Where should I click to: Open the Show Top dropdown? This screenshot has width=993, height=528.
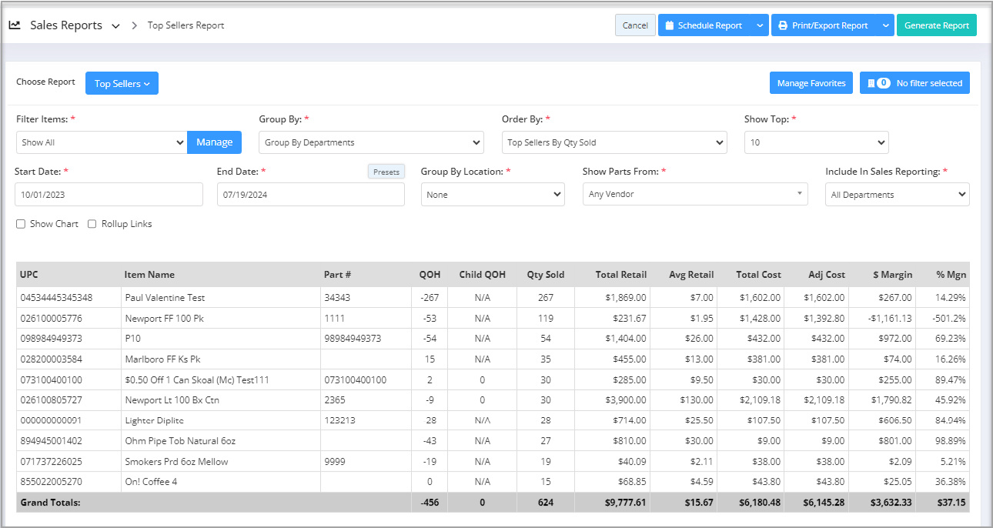point(817,142)
